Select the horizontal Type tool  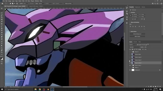click(x=2, y=43)
